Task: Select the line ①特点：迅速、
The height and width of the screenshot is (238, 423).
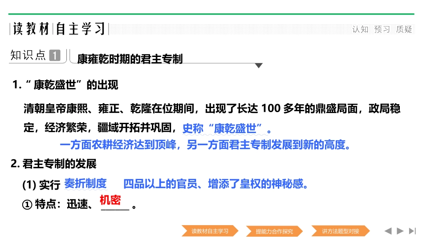Action: coord(57,204)
